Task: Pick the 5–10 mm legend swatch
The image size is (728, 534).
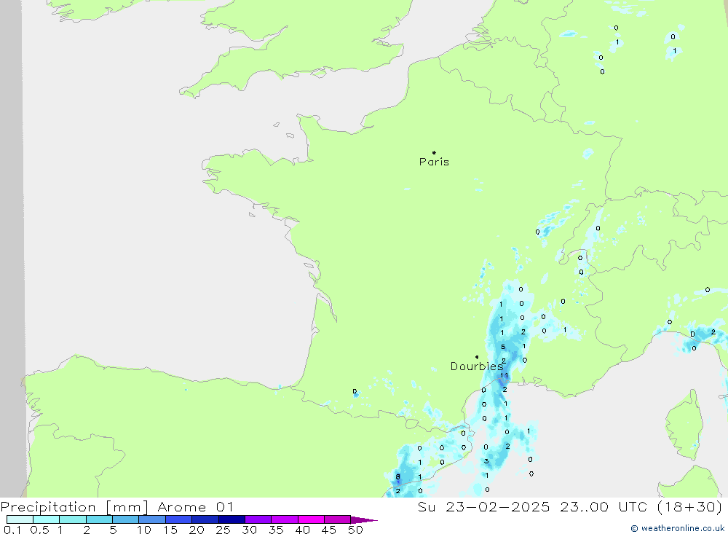Action: [x=125, y=519]
